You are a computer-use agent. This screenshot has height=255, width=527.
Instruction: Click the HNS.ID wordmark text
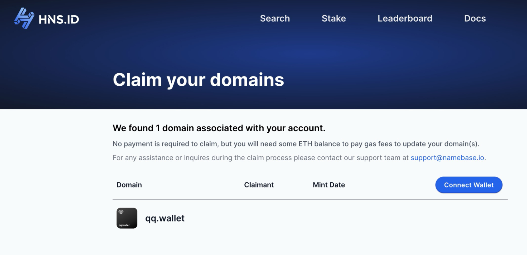click(x=59, y=19)
